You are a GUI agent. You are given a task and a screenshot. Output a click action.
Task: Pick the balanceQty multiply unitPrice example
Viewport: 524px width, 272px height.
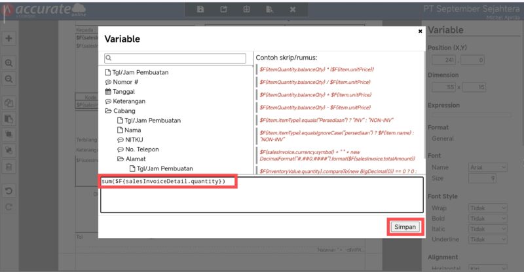coord(315,69)
